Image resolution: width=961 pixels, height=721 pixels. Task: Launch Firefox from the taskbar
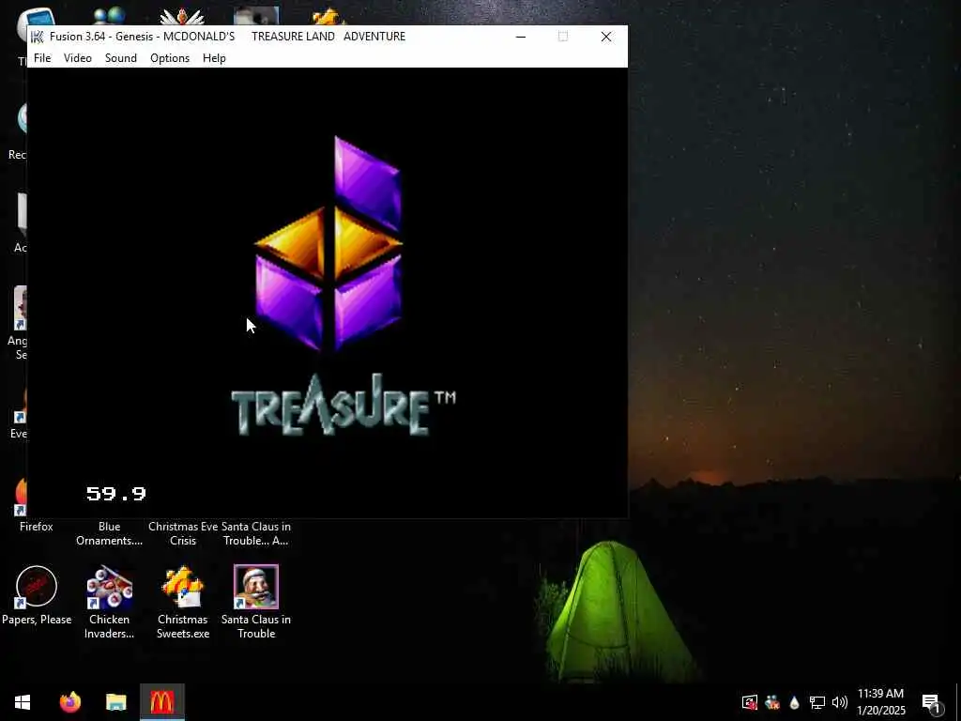[70, 702]
